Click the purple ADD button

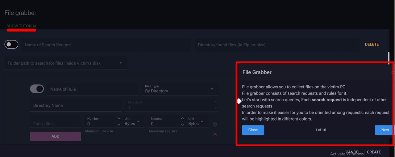coord(56,136)
